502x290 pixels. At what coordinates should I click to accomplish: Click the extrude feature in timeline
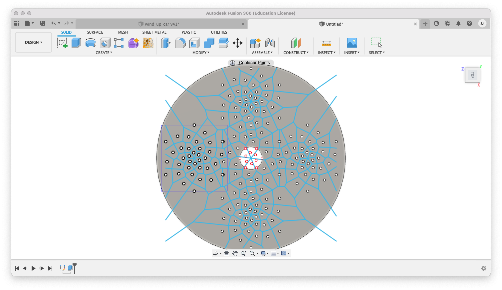point(70,268)
